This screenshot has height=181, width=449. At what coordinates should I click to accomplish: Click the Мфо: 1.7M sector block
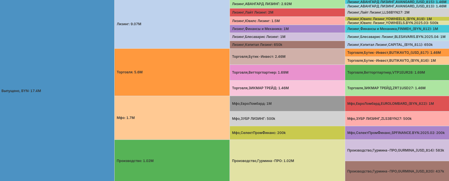pyautogui.click(x=172, y=118)
